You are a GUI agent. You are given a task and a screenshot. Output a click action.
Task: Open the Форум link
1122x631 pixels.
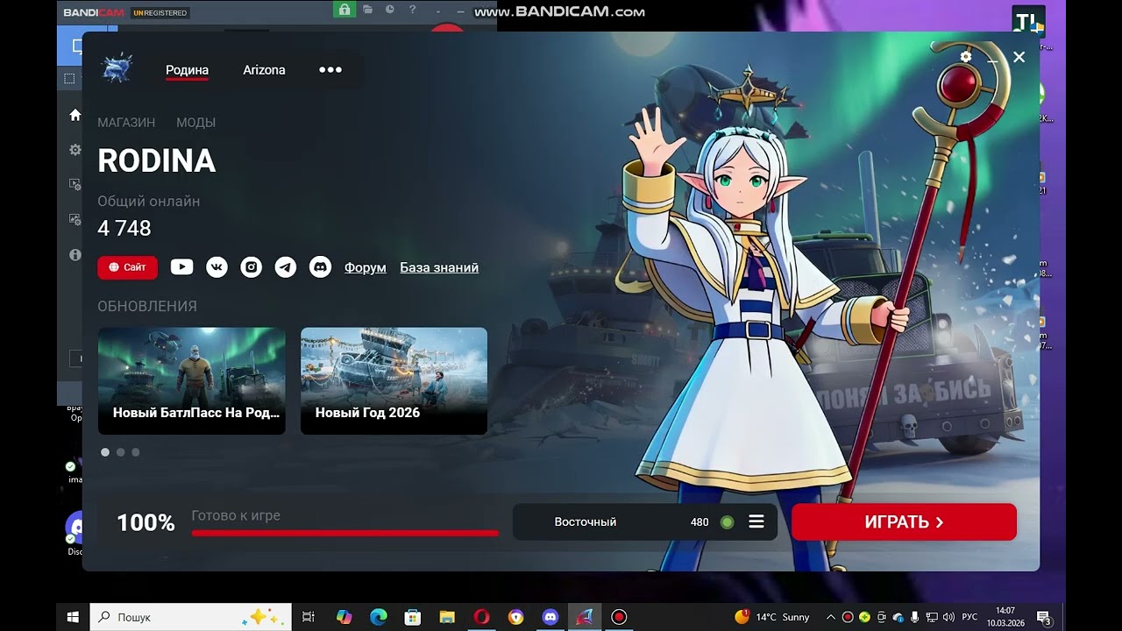click(366, 267)
